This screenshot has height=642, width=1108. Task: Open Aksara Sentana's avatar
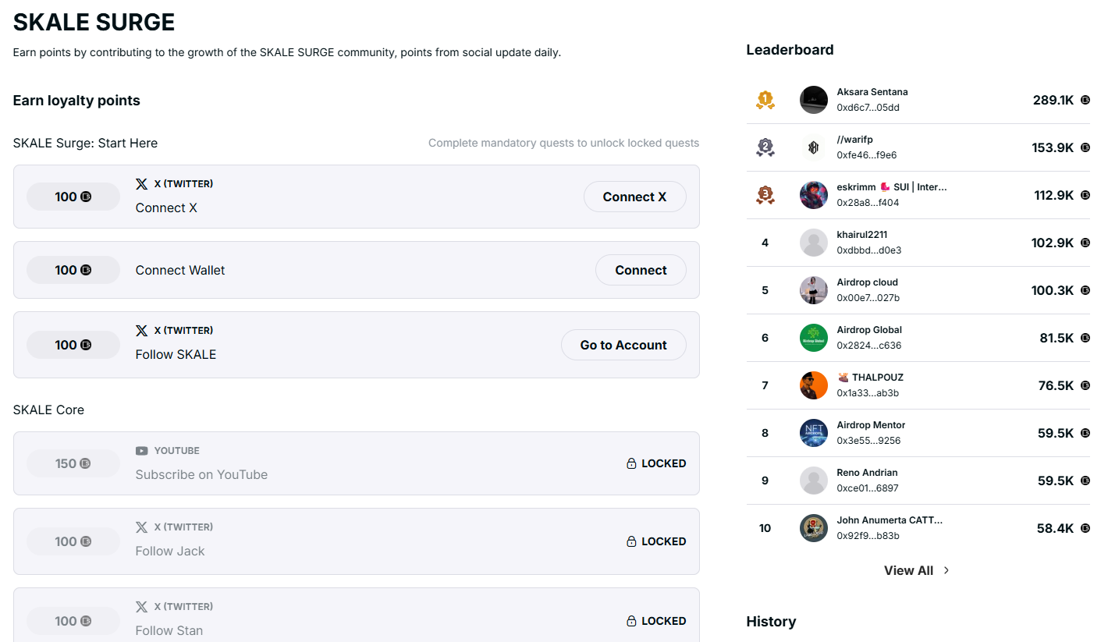[x=813, y=100]
